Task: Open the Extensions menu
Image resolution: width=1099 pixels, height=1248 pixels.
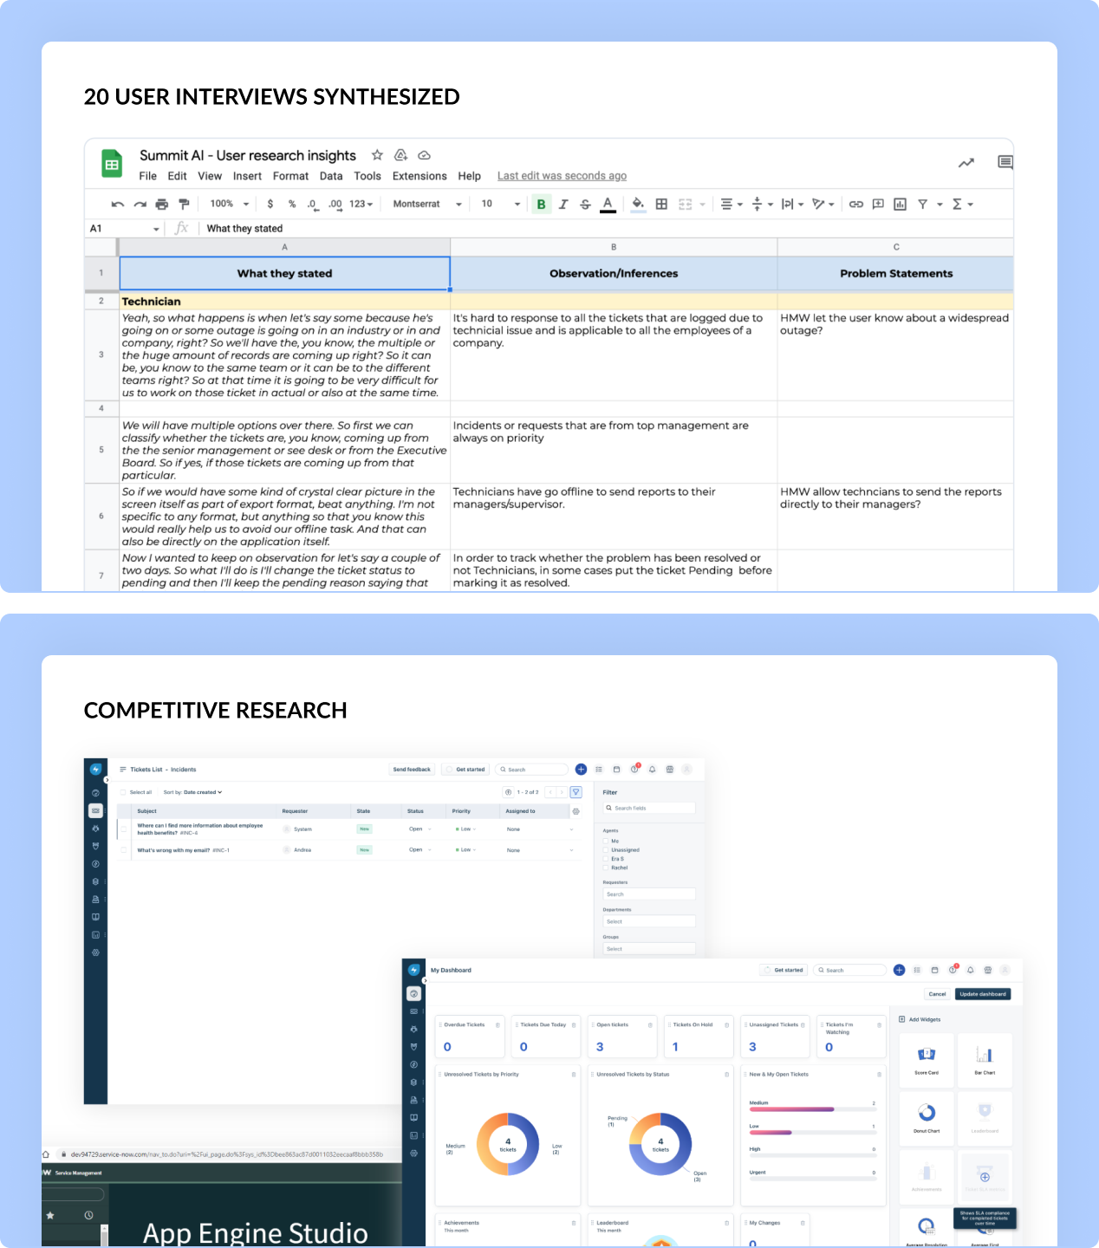Action: [419, 176]
